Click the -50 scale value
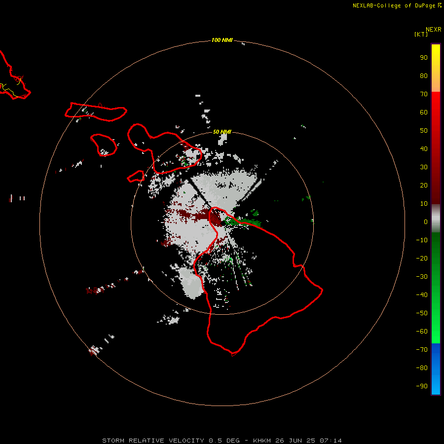This screenshot has width=444, height=444. [x=422, y=313]
